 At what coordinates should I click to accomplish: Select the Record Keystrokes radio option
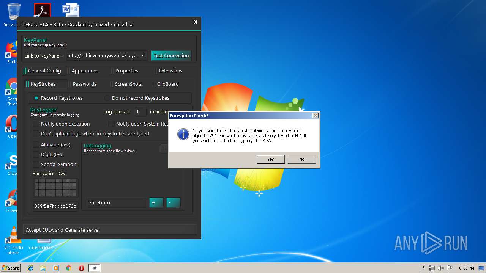(x=58, y=98)
